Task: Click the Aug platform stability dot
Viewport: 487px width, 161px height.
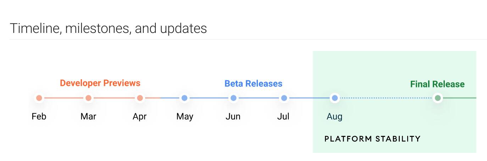Action: (x=334, y=98)
